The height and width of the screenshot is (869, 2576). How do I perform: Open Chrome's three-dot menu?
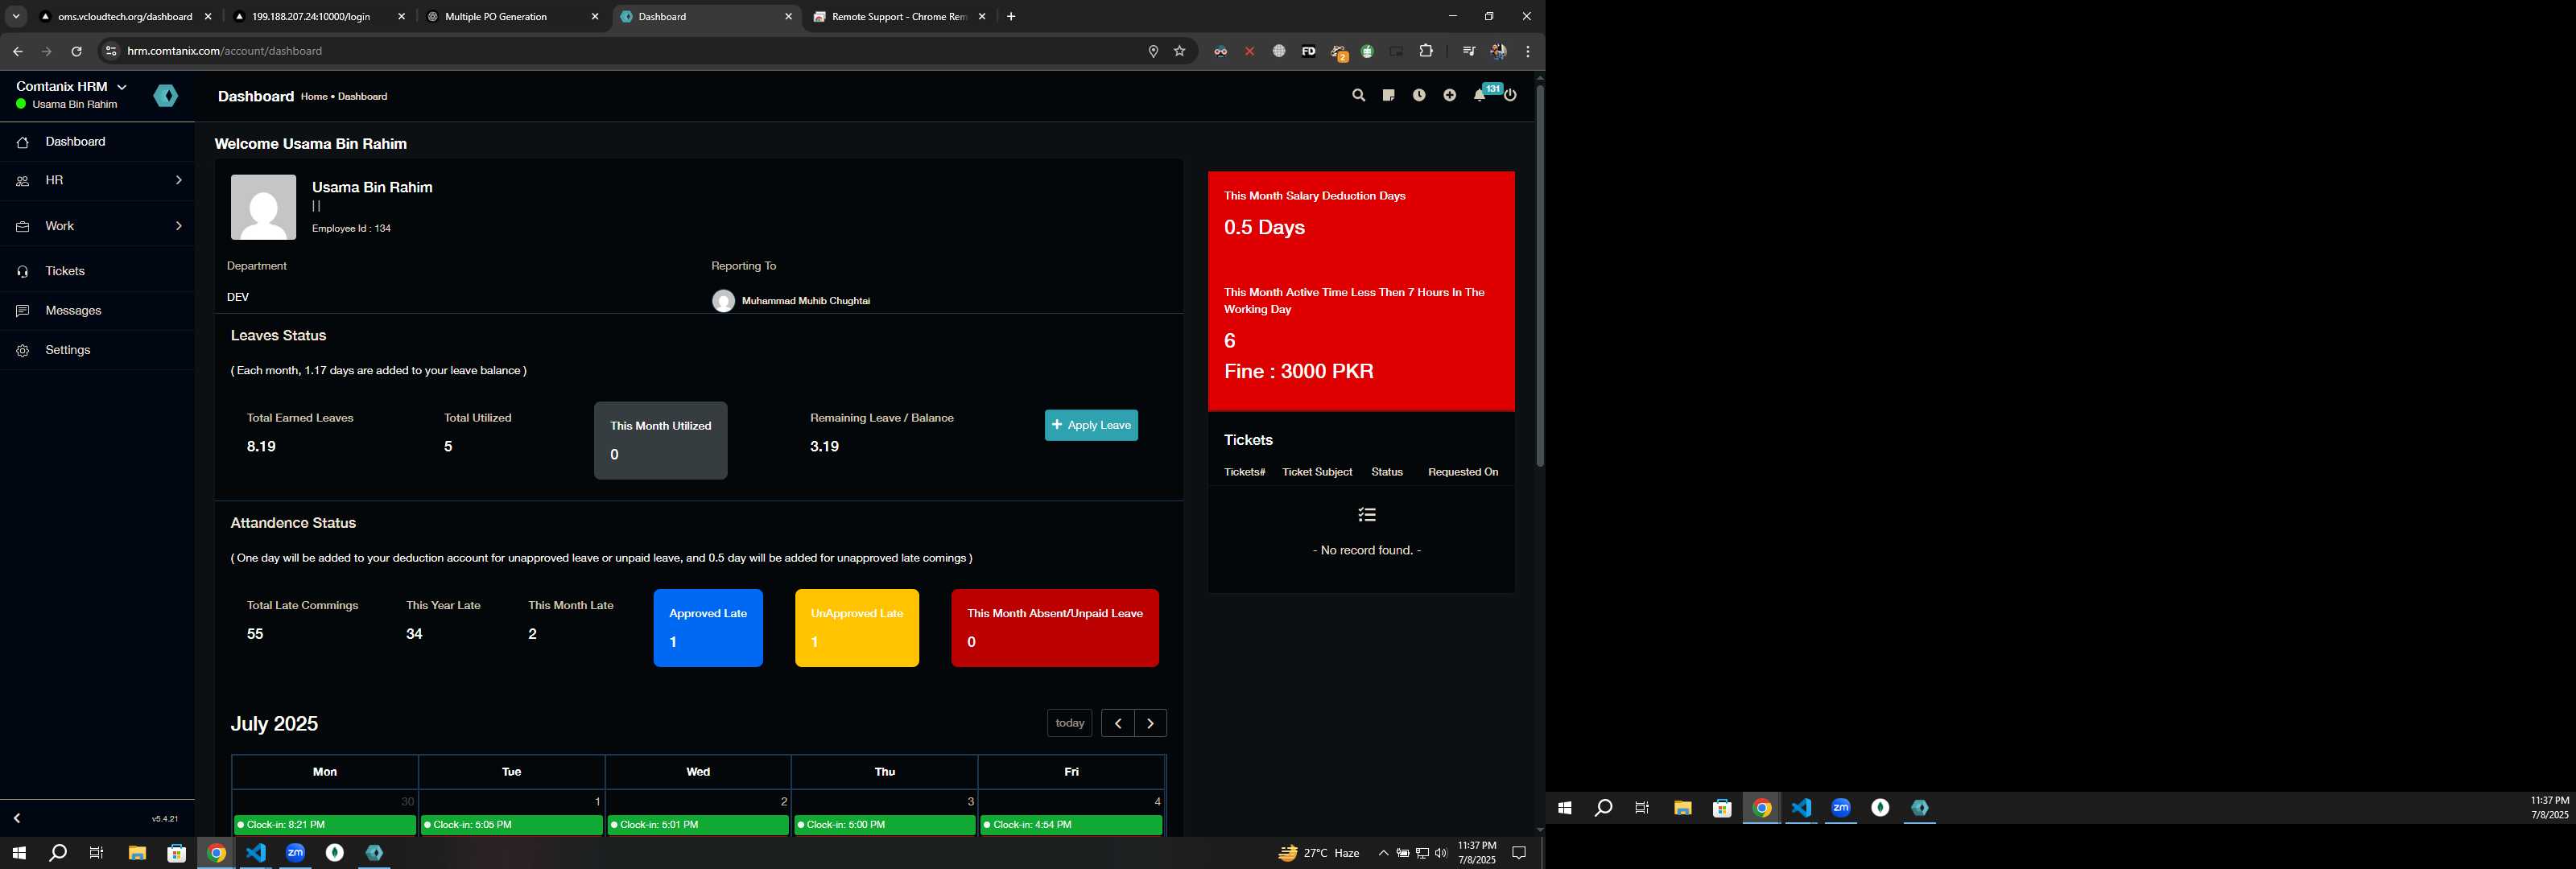pos(1528,51)
